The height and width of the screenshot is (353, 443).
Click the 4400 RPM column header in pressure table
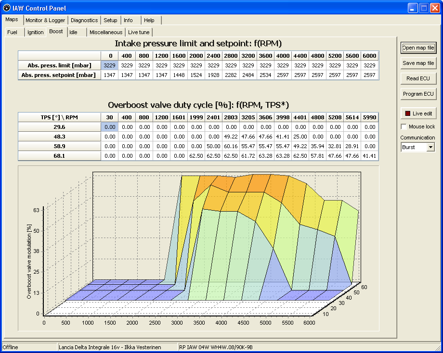click(300, 56)
